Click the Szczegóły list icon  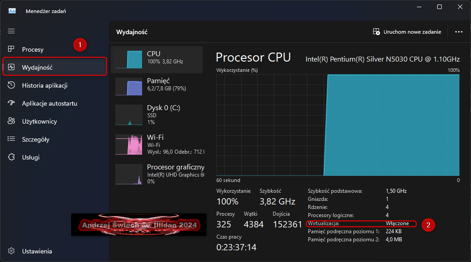click(x=11, y=138)
